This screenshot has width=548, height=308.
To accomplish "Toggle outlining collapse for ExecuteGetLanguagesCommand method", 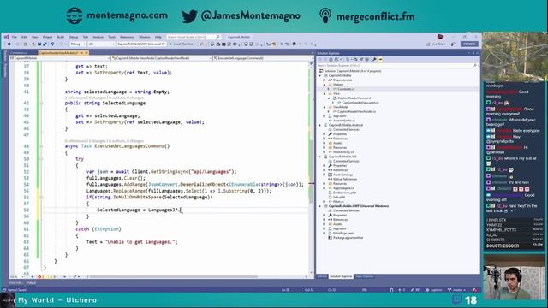I will (41, 146).
